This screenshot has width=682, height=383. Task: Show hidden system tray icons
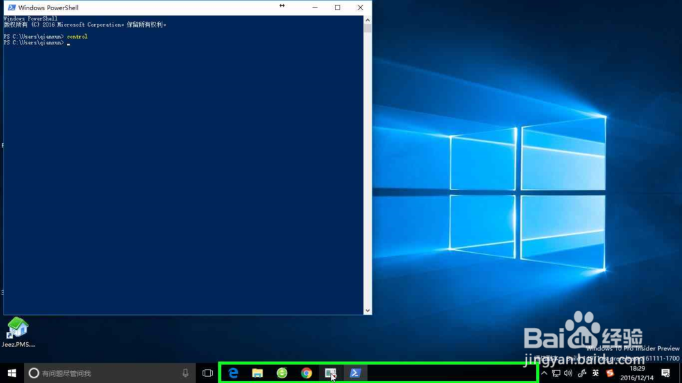point(544,373)
